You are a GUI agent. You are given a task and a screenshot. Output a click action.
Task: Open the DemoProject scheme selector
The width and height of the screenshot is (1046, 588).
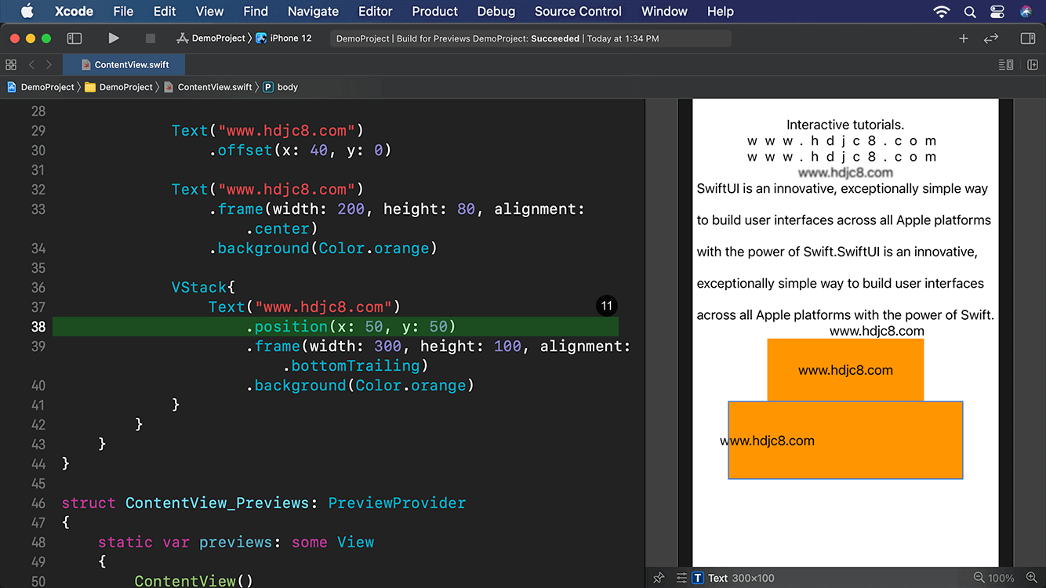(x=211, y=38)
